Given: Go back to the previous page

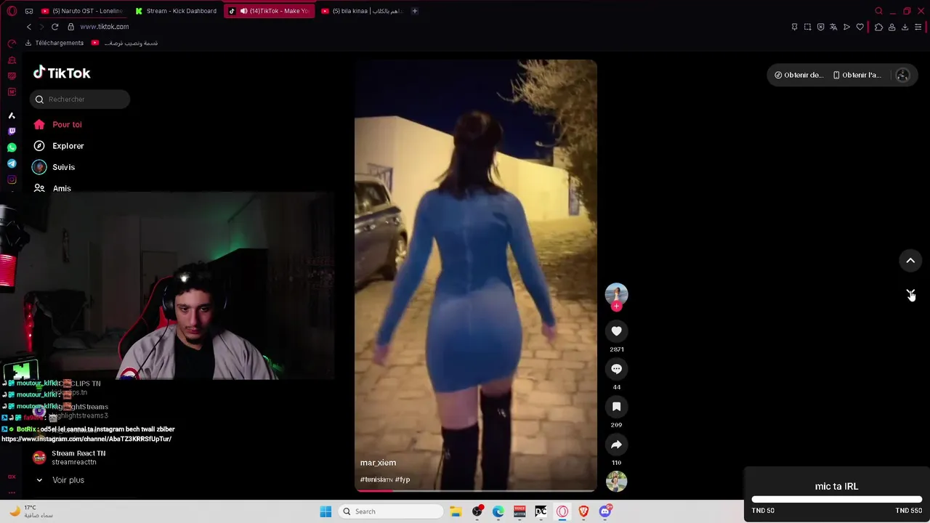Looking at the screenshot, I should tap(29, 27).
